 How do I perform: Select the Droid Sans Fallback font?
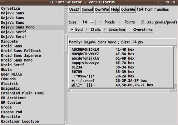(x=32, y=51)
